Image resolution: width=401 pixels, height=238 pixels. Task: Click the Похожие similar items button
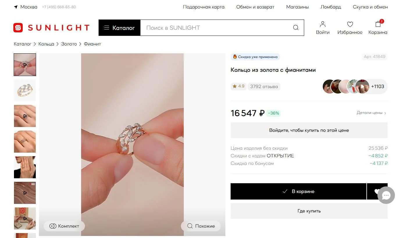tap(201, 226)
